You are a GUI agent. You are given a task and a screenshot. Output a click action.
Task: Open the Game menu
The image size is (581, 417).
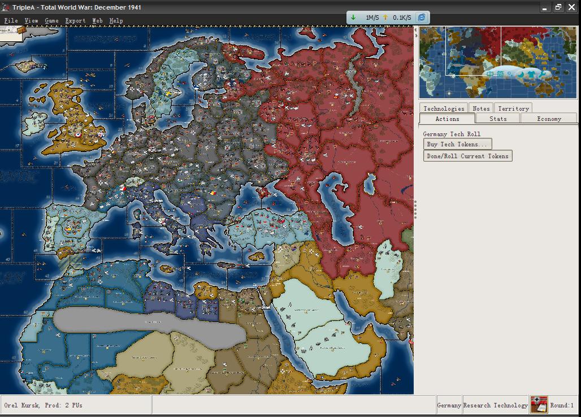click(51, 21)
